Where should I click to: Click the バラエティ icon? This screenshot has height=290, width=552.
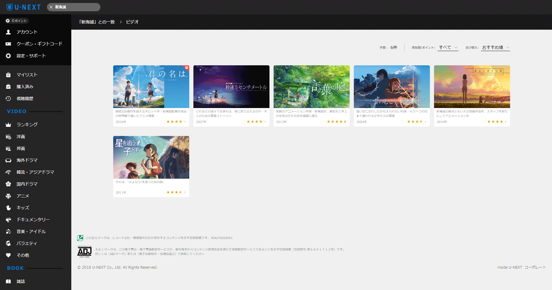8,243
